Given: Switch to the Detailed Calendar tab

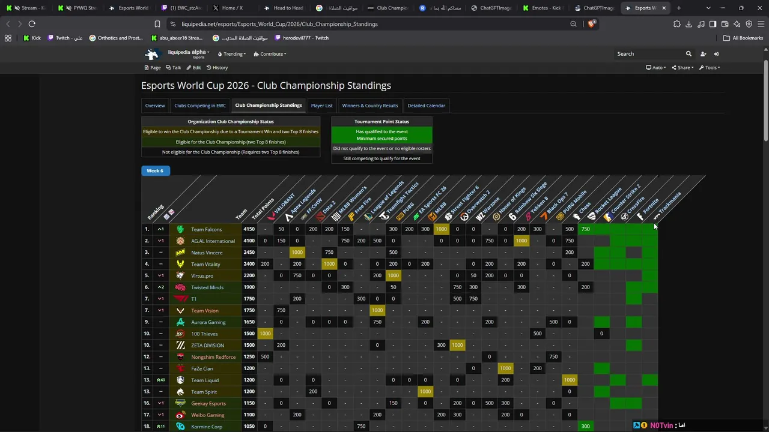Looking at the screenshot, I should [427, 106].
